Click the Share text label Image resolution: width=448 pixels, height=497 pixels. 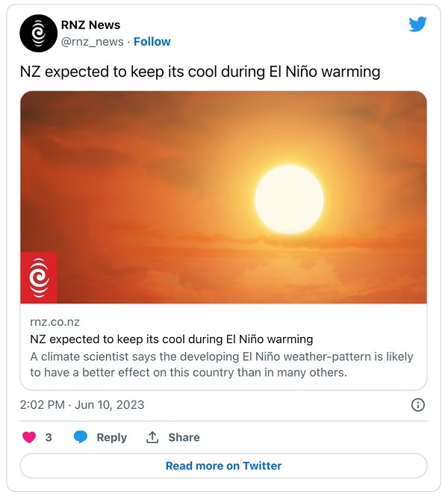click(184, 437)
